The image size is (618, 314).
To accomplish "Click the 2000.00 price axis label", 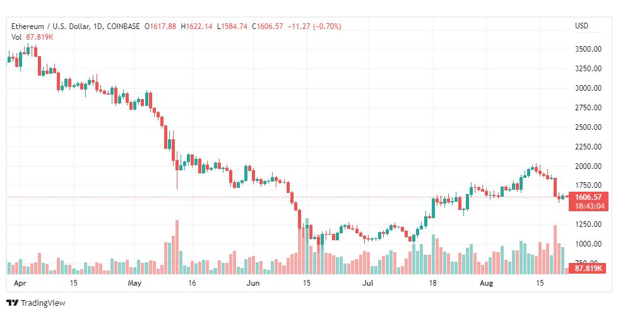I will coord(588,166).
